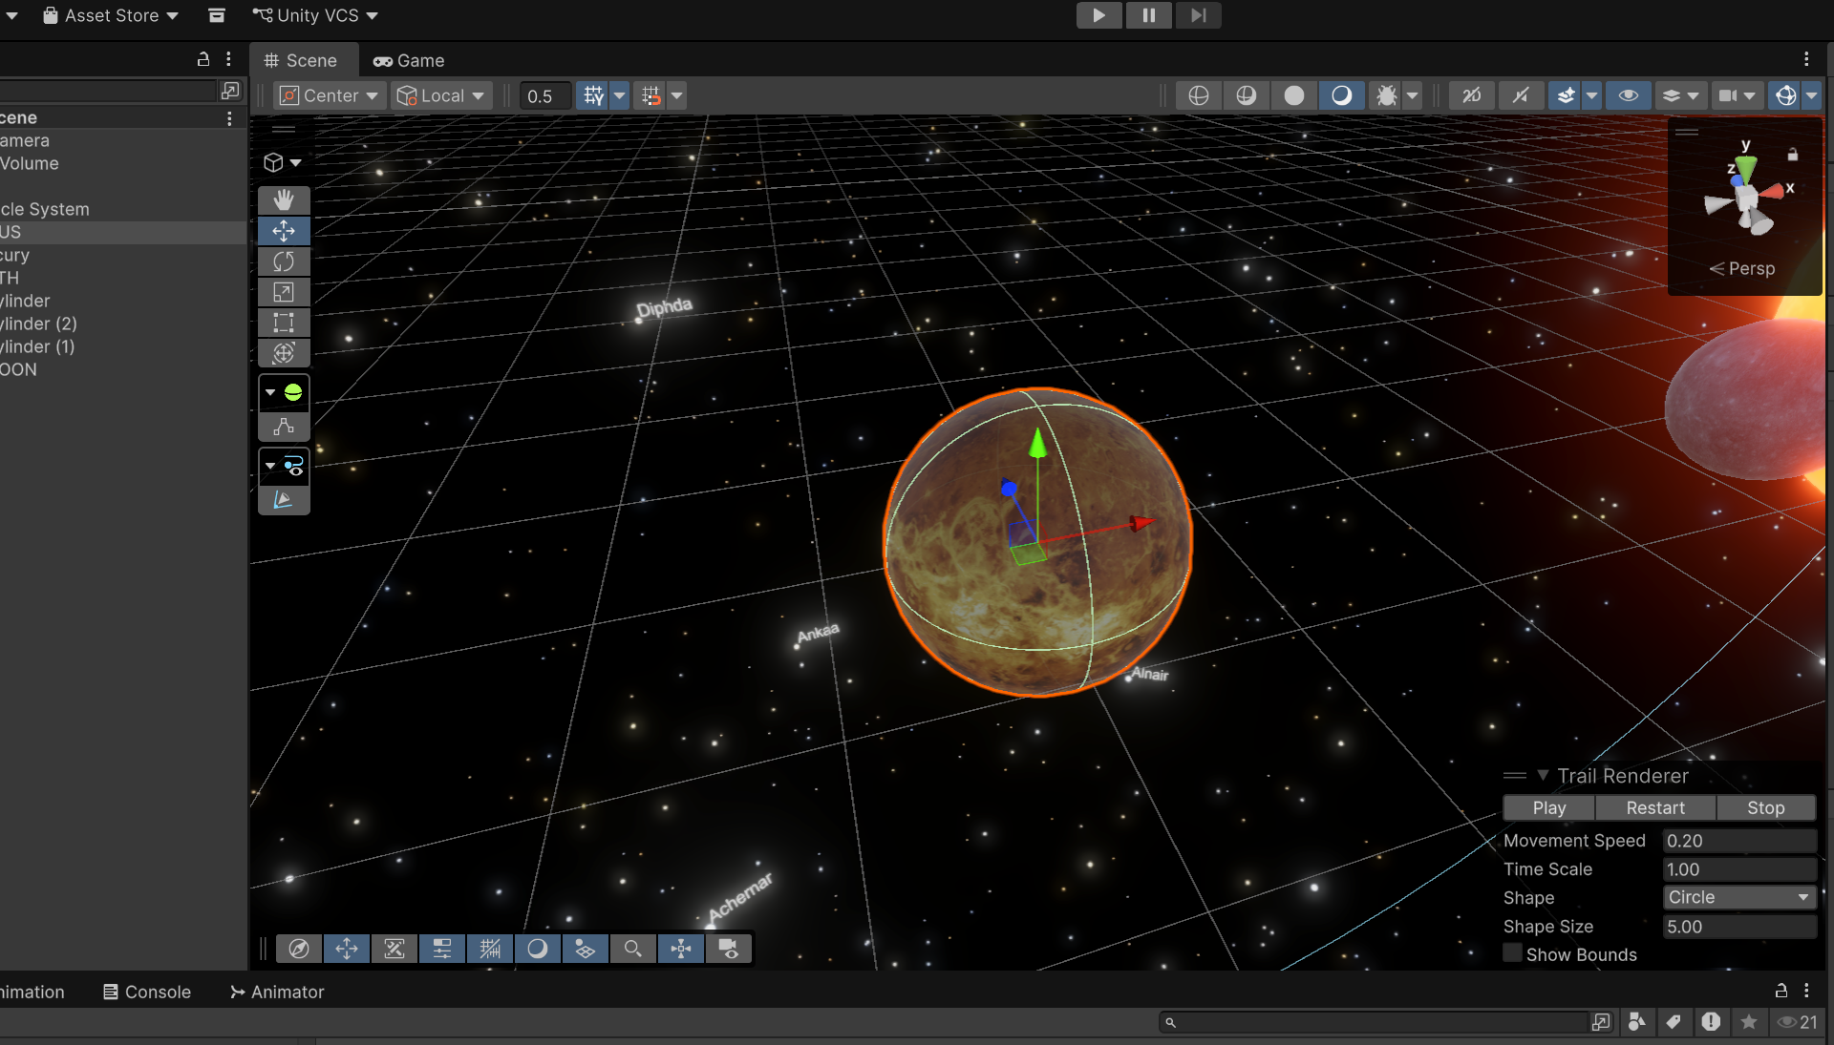
Task: Select the Scale tool
Action: pyautogui.click(x=284, y=292)
